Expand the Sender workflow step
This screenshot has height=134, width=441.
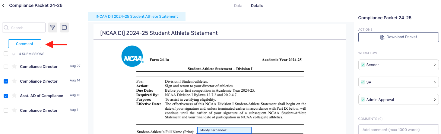pos(398,65)
